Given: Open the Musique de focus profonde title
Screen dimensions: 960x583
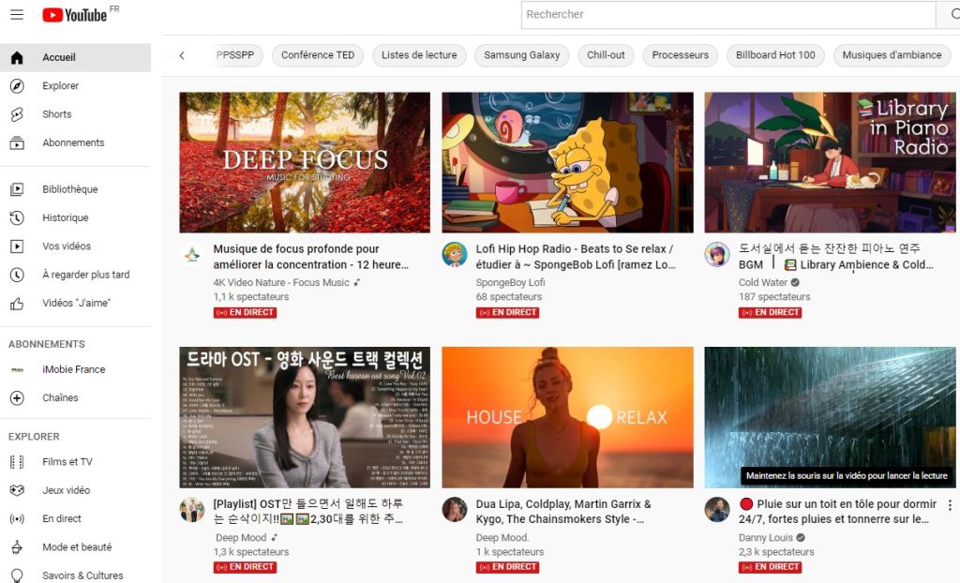Looking at the screenshot, I should pos(311,257).
